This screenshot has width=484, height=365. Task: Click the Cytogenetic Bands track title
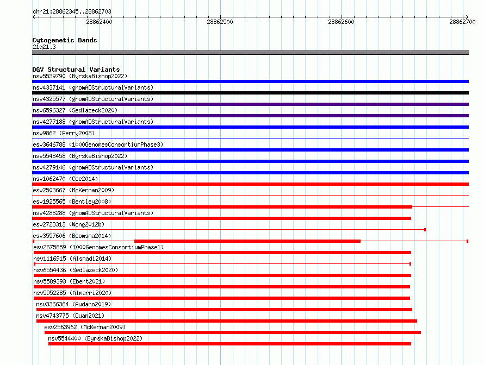coord(65,40)
